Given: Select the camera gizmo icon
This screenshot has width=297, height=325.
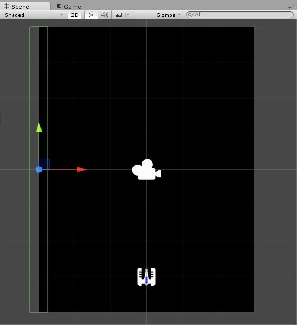Looking at the screenshot, I should [x=147, y=169].
